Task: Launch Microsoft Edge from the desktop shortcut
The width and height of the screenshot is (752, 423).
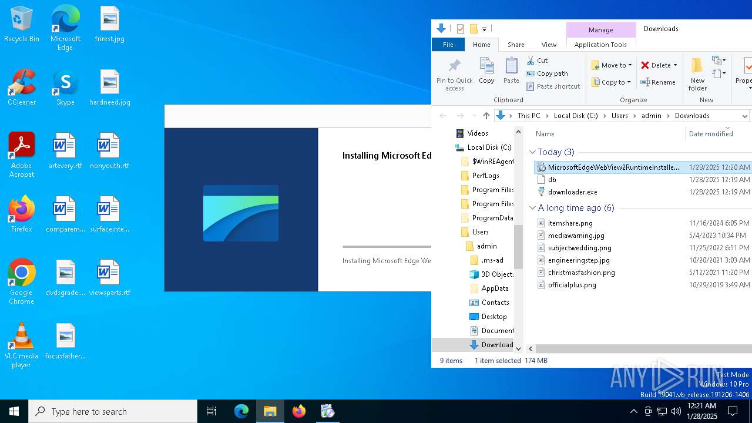Action: [65, 28]
